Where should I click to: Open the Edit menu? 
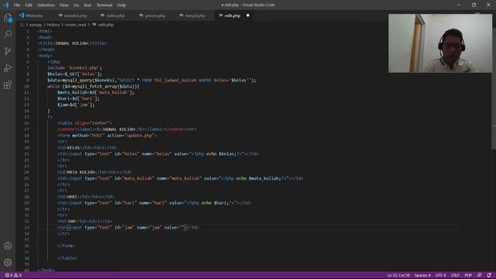point(29,5)
